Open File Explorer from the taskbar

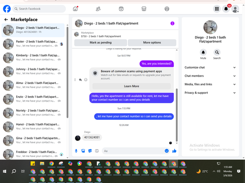(42, 163)
